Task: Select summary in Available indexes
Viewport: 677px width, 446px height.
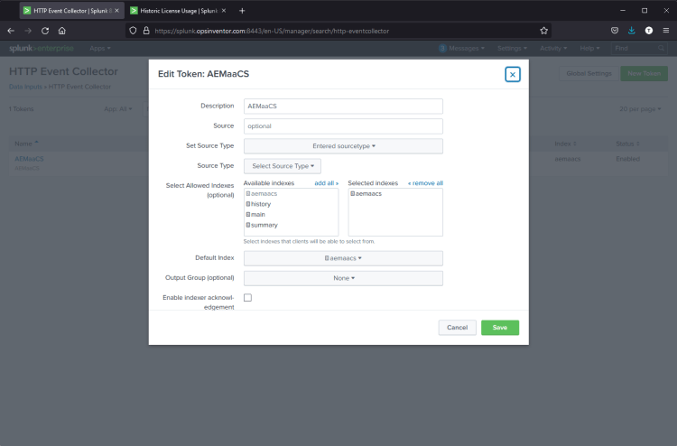Action: pos(262,225)
